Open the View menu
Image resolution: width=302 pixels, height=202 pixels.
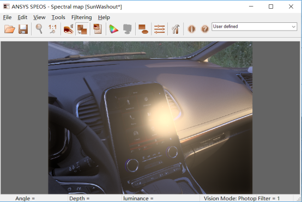click(39, 17)
